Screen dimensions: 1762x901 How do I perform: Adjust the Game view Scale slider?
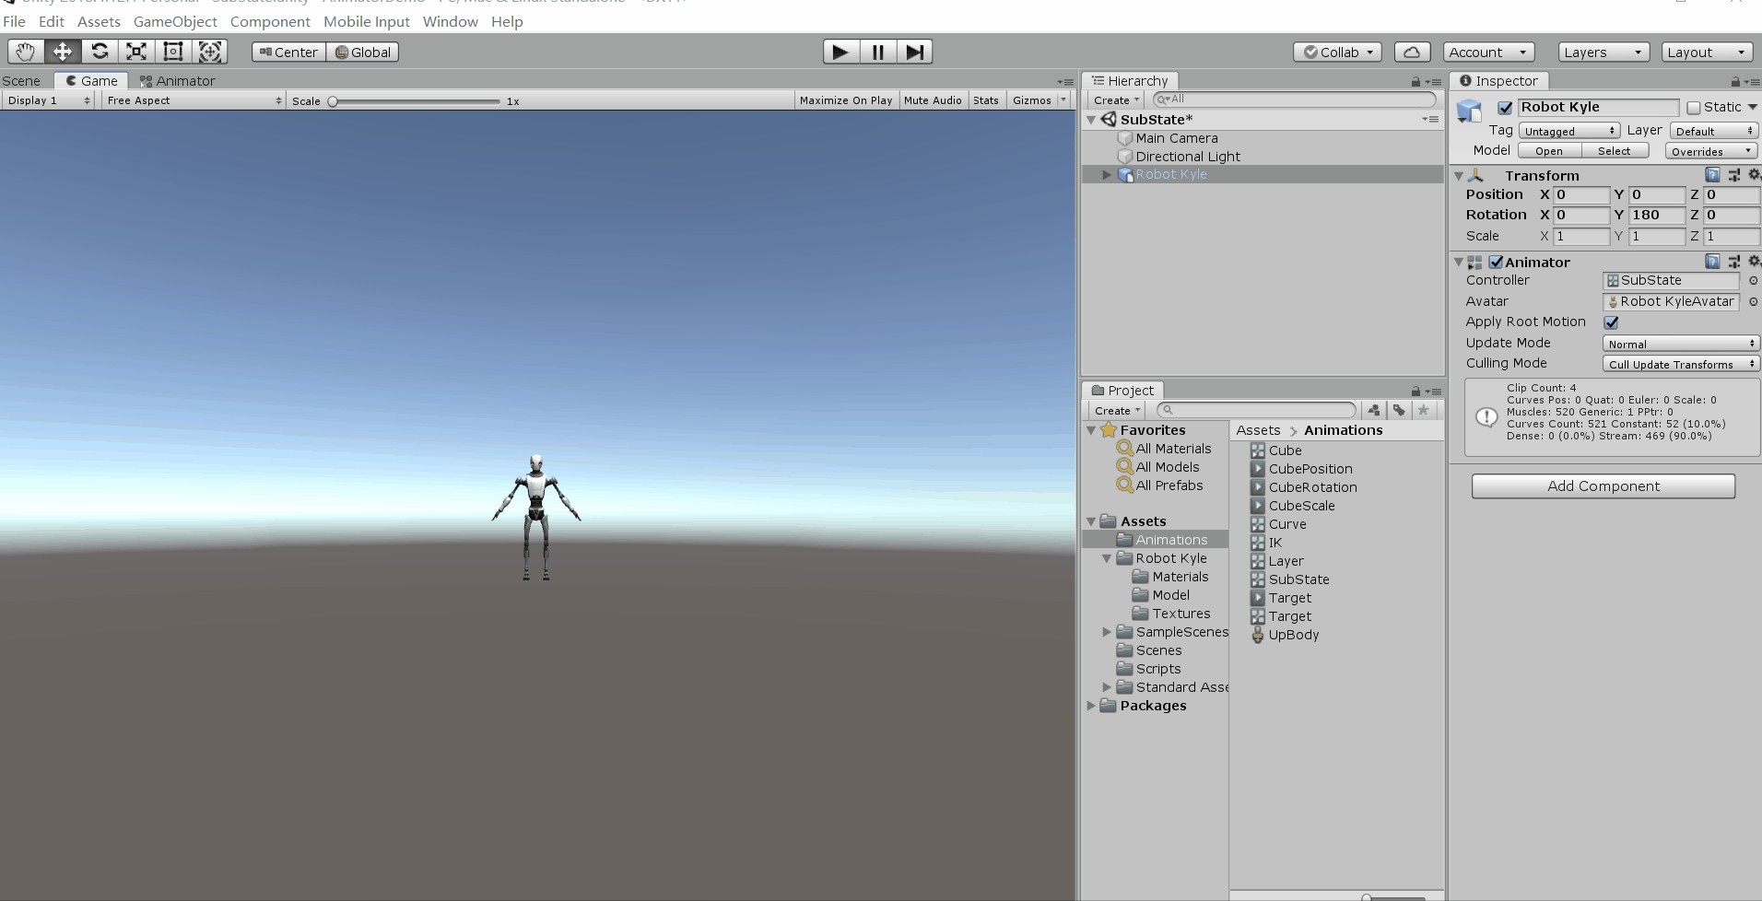(417, 101)
